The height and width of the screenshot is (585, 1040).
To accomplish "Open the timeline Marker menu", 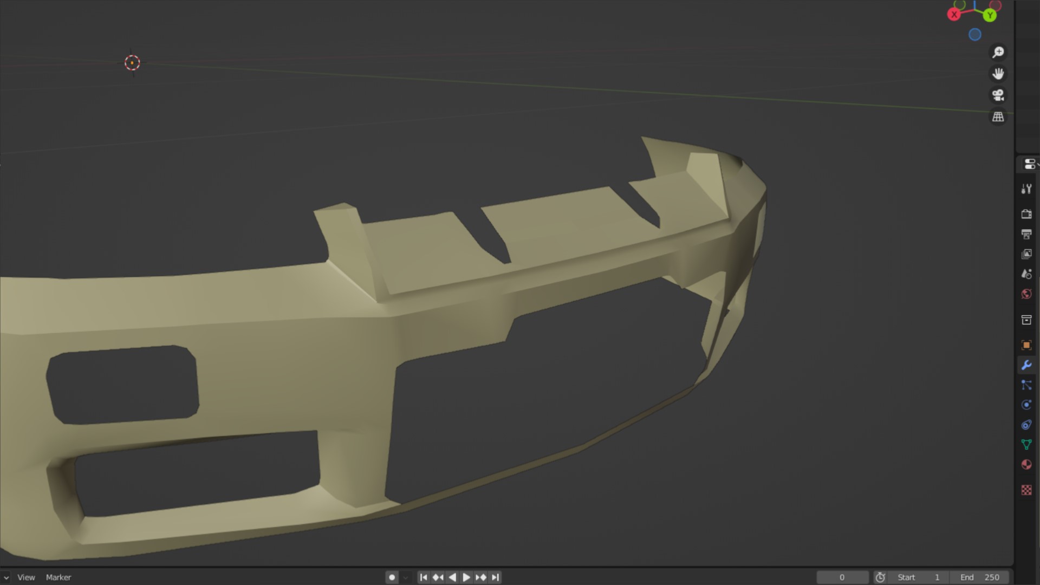I will [58, 577].
